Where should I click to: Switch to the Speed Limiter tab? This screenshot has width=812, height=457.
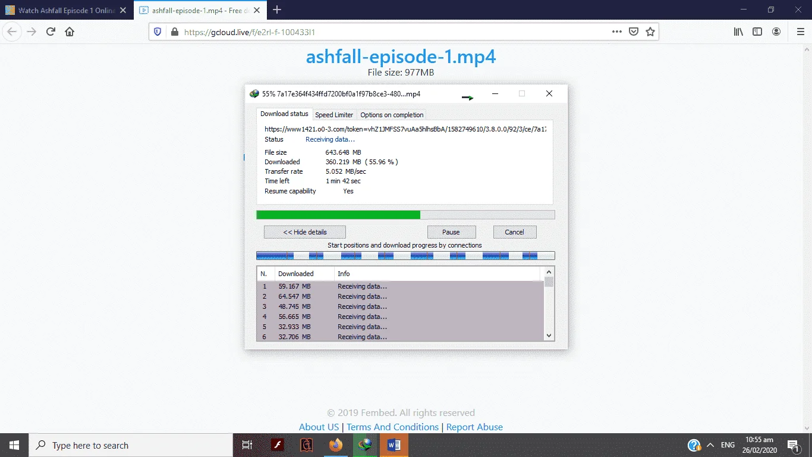click(x=334, y=115)
